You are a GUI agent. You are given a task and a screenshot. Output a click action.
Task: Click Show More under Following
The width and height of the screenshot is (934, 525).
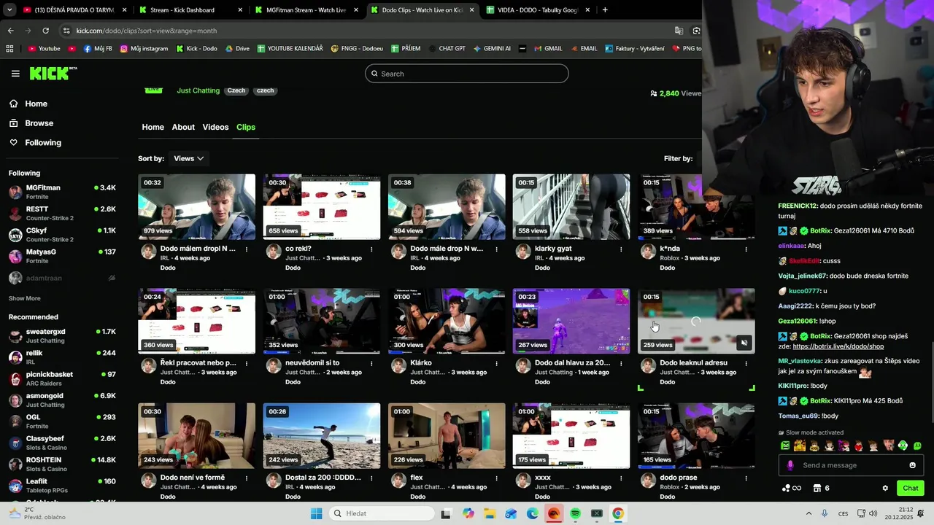click(x=24, y=298)
